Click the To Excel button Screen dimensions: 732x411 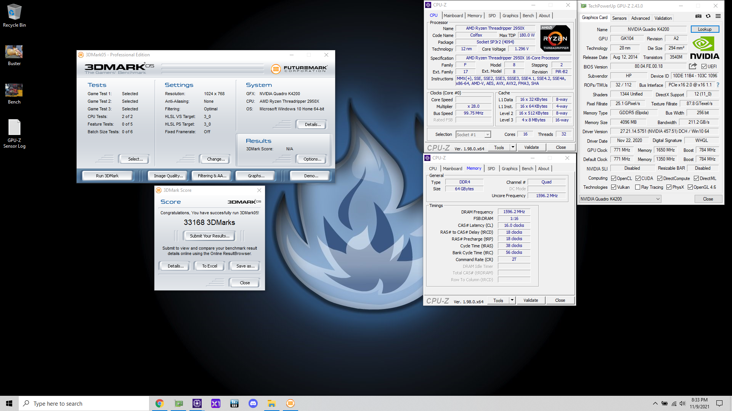click(x=210, y=266)
